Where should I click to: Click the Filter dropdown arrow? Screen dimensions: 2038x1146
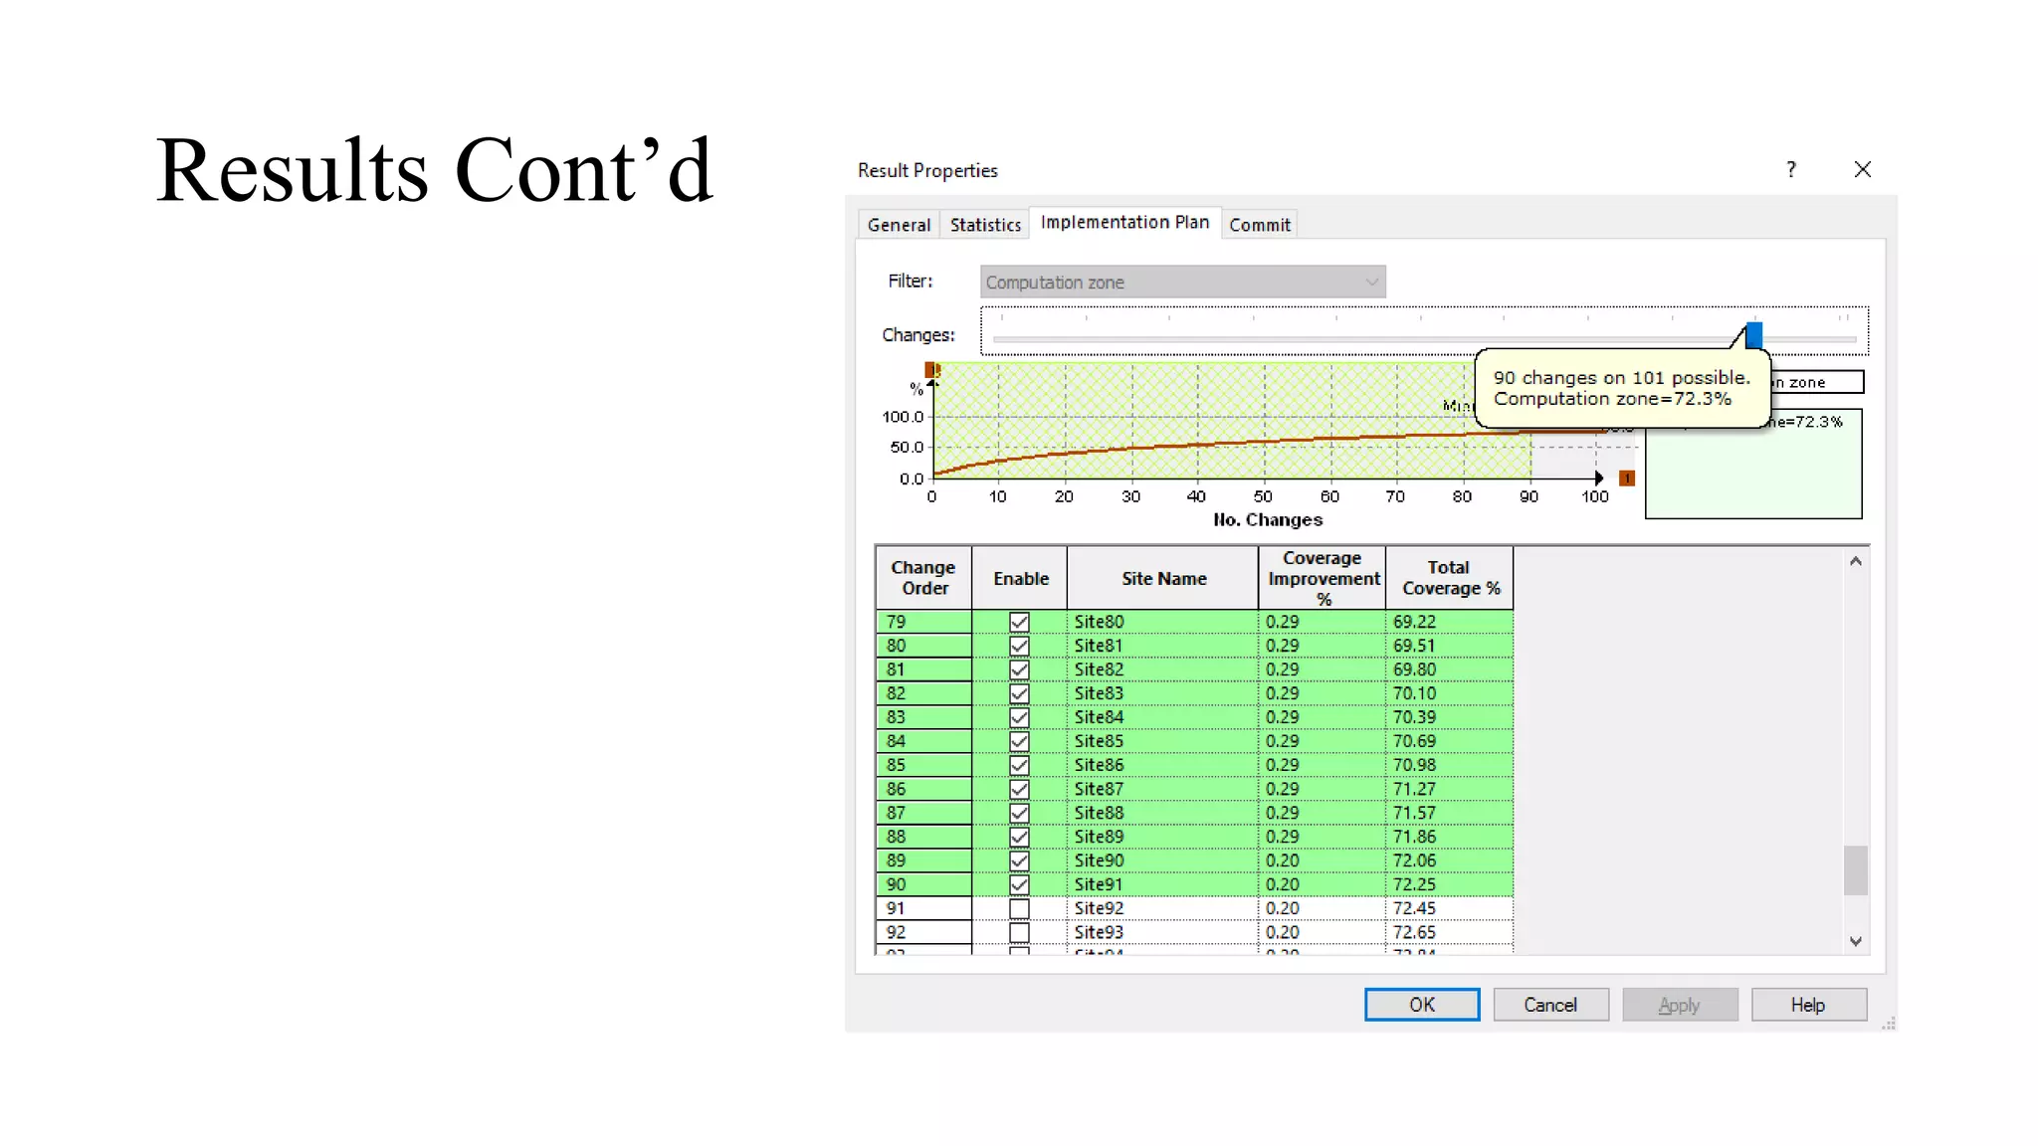coord(1371,283)
